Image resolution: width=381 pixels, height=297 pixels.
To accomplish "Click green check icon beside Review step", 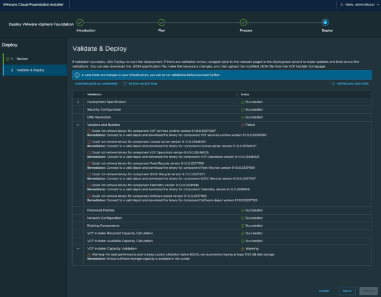I will coord(8,59).
